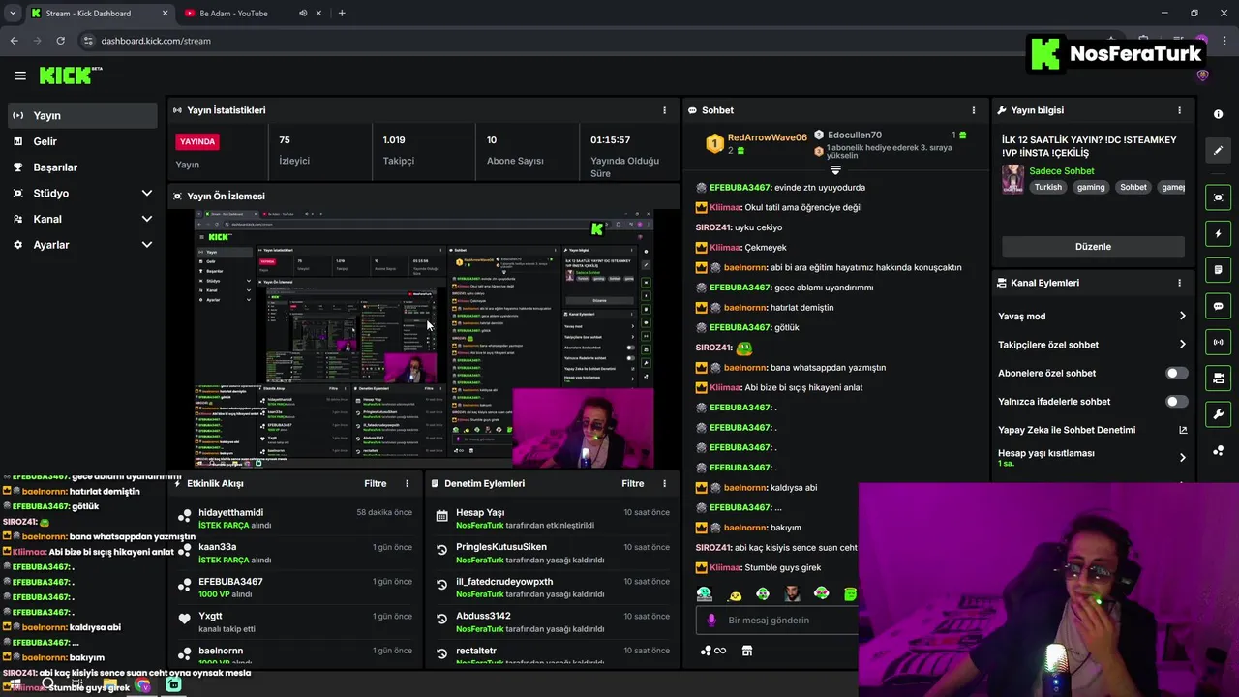Click the Abduss3142 moderation entry
Image resolution: width=1239 pixels, height=697 pixels.
(x=554, y=621)
